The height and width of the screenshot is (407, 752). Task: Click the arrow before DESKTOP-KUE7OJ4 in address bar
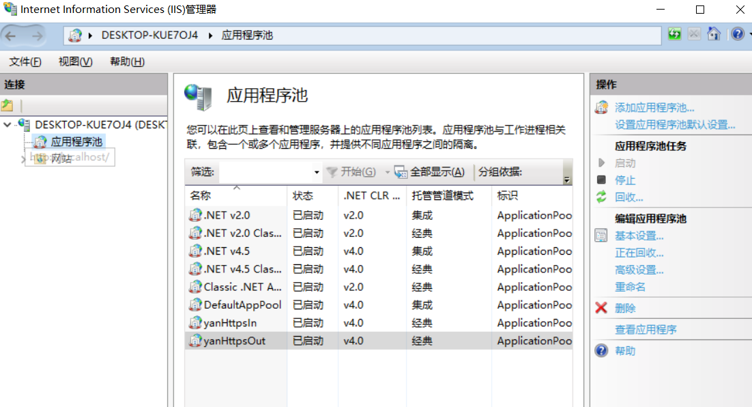(90, 36)
